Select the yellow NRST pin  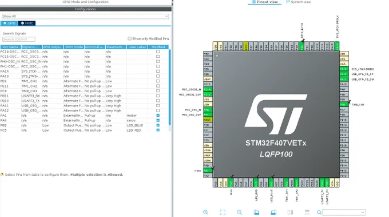[208, 120]
